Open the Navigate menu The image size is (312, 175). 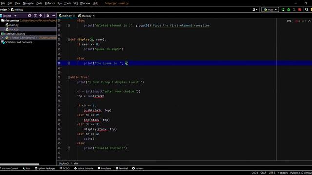[28, 3]
